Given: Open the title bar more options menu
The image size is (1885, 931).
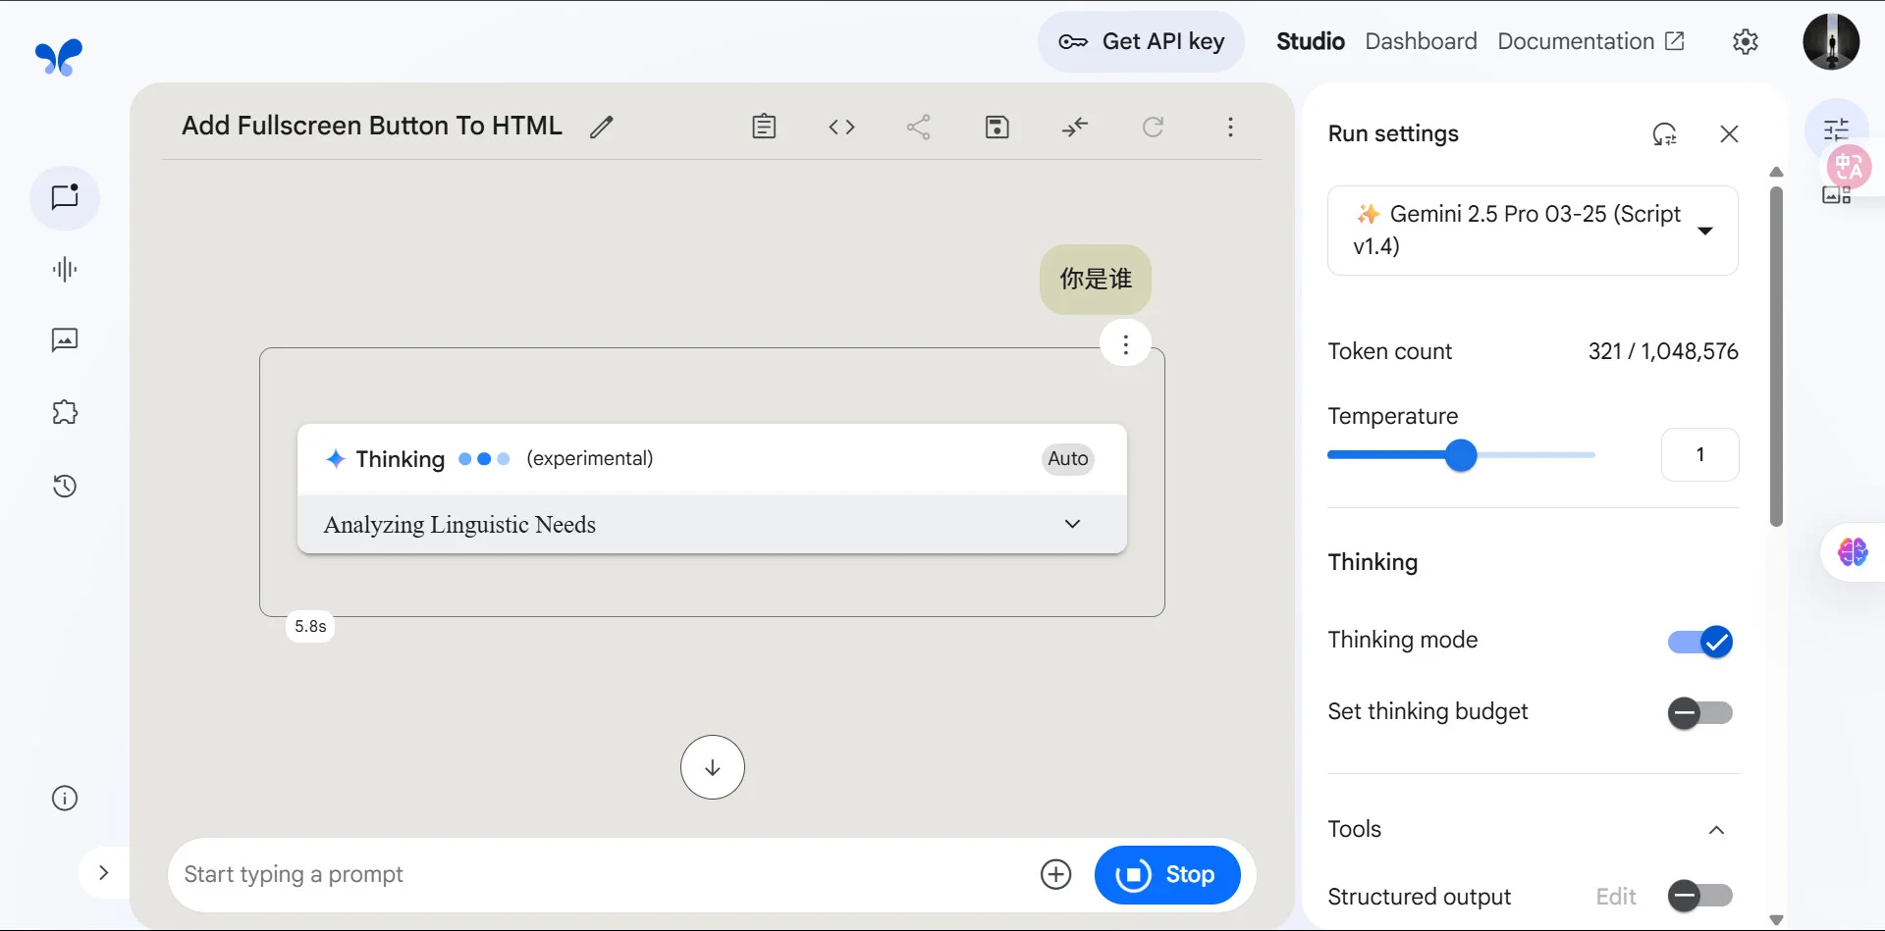Looking at the screenshot, I should (1230, 127).
